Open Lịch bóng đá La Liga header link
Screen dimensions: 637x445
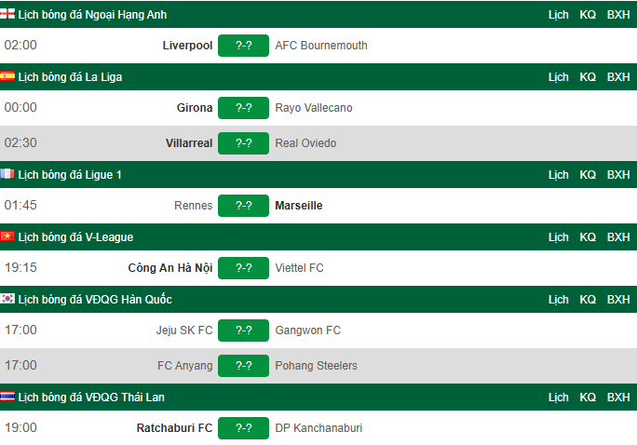(70, 77)
